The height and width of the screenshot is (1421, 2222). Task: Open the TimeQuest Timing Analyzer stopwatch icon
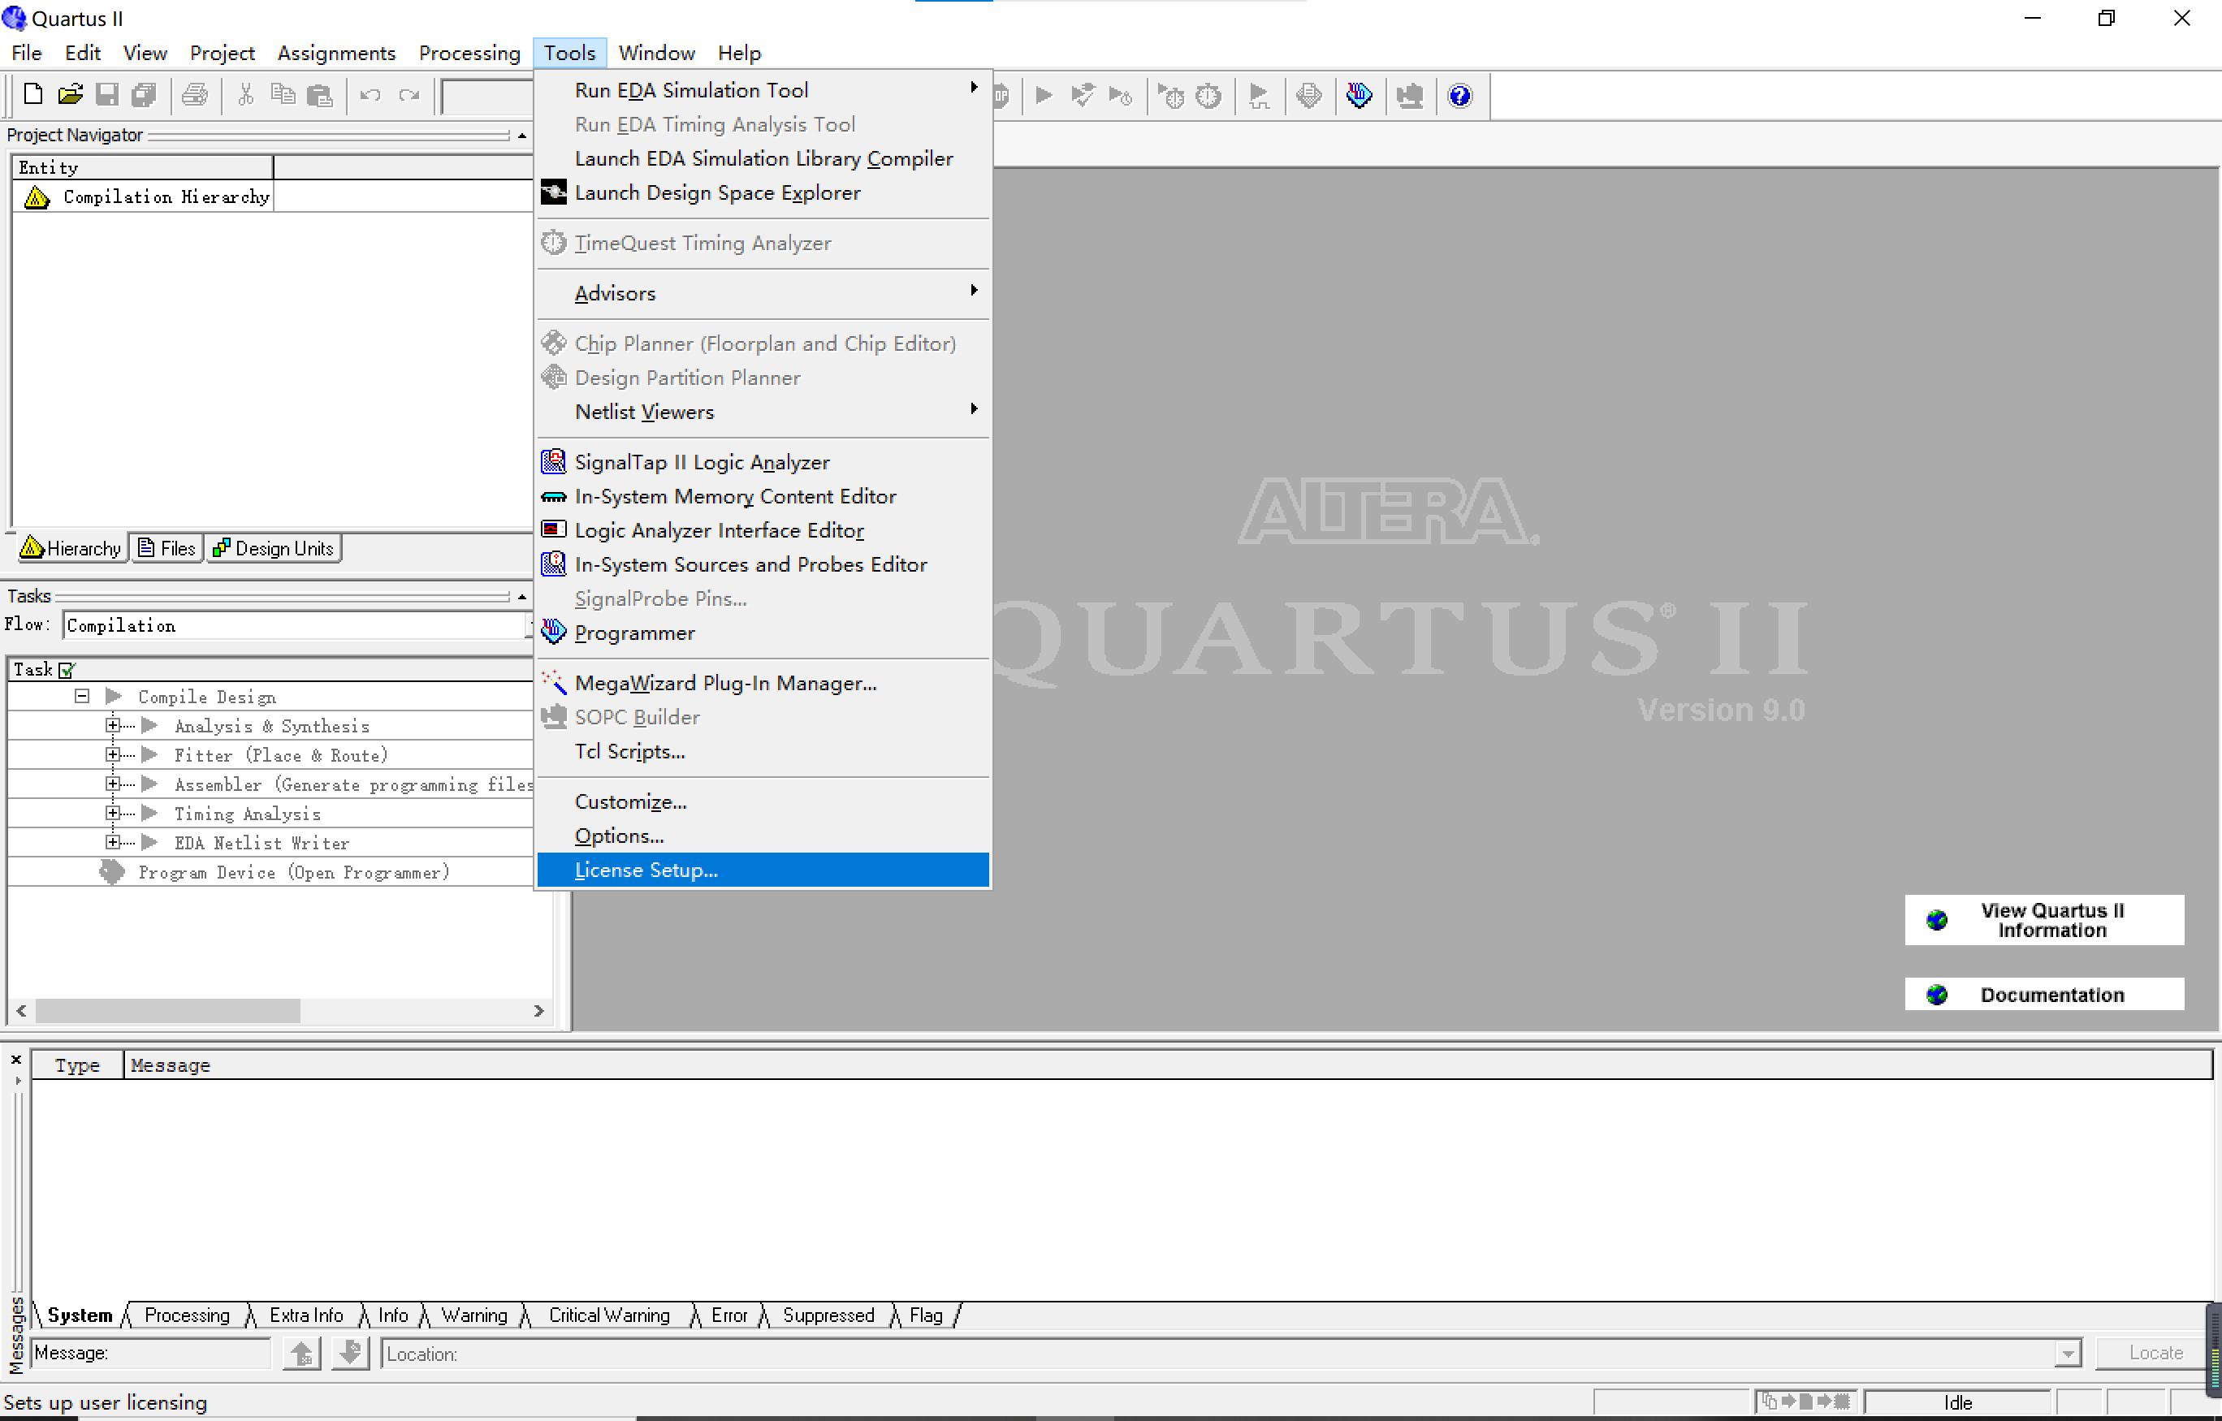pyautogui.click(x=1210, y=95)
